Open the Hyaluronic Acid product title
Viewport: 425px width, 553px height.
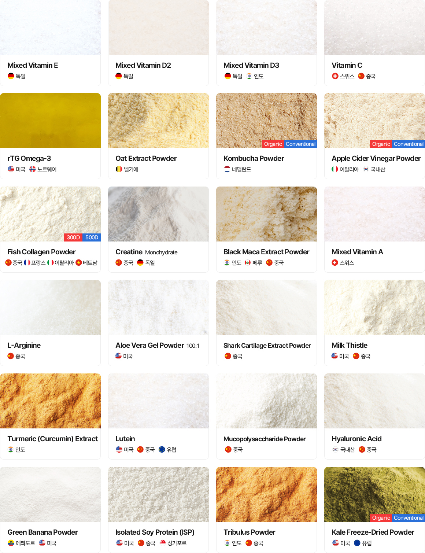(356, 439)
